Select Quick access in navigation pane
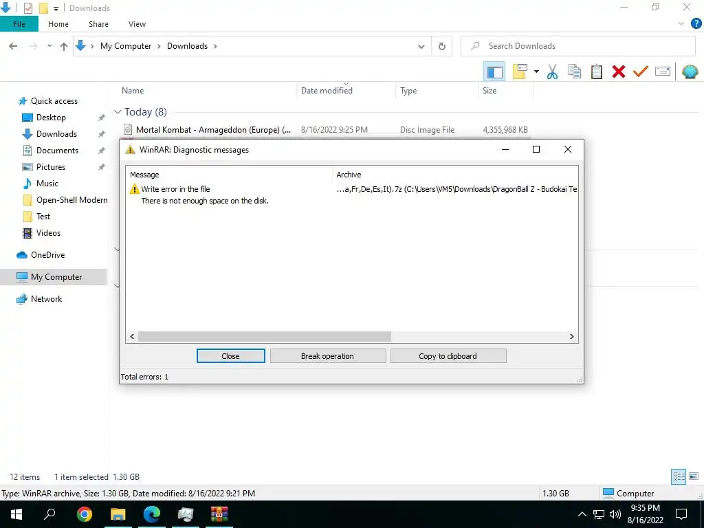704x528 pixels. [54, 101]
